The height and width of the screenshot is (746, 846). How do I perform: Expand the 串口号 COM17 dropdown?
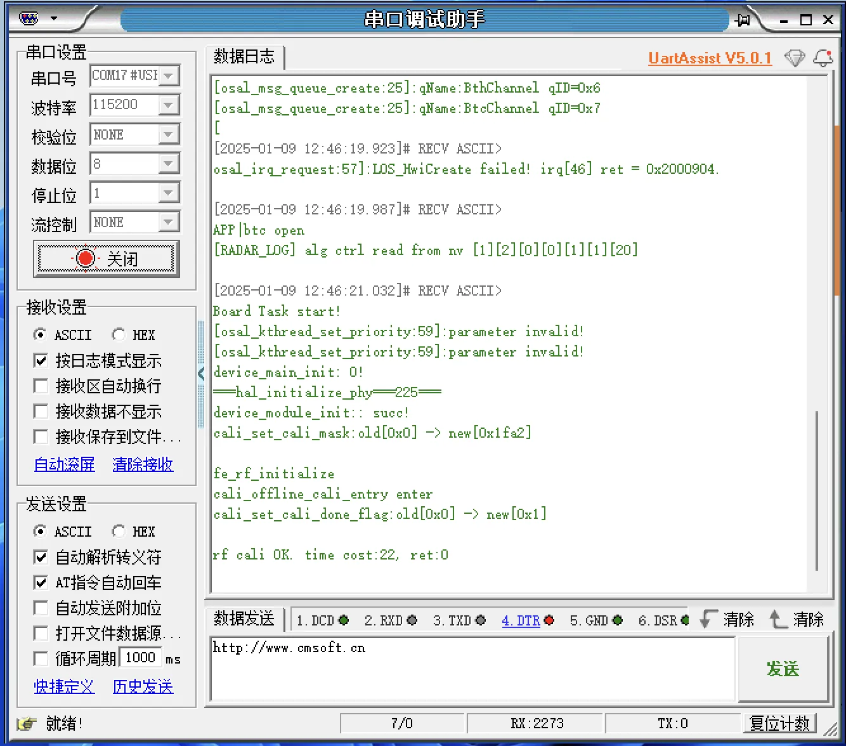tap(169, 75)
